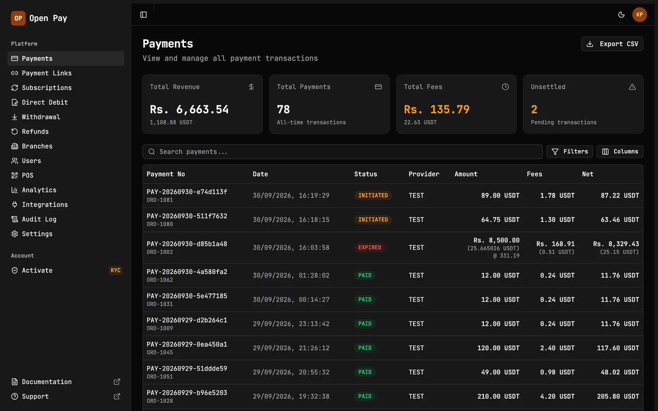Viewport: 658px width, 411px height.
Task: Open payment PAY-20260930-511f7632
Action: click(187, 216)
